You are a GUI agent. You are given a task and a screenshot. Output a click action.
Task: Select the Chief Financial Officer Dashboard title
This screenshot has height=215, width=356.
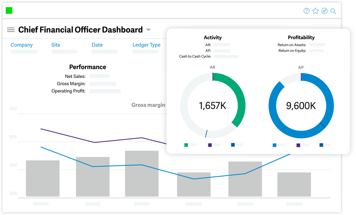pyautogui.click(x=80, y=30)
